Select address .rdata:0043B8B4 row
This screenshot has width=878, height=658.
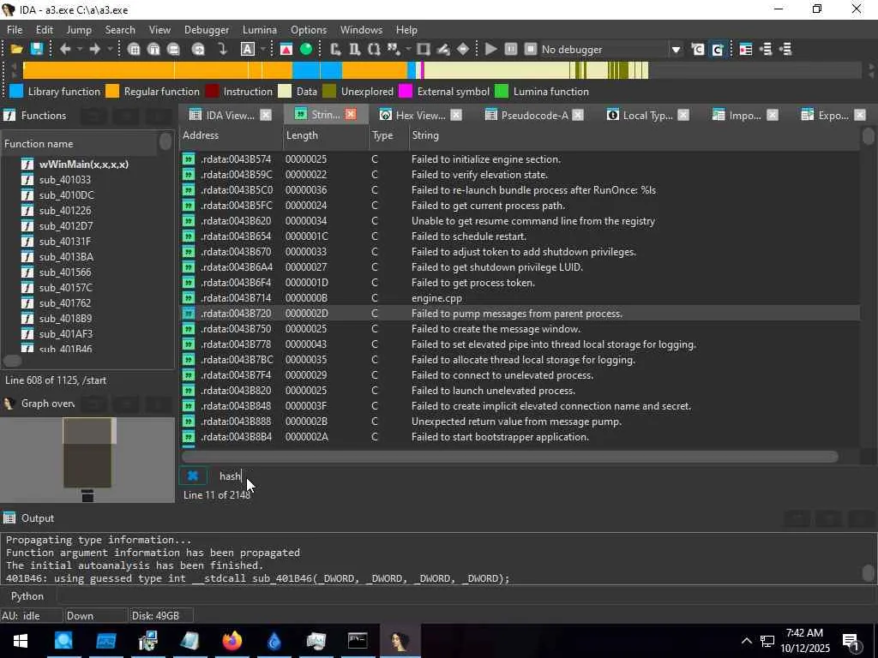pyautogui.click(x=520, y=437)
